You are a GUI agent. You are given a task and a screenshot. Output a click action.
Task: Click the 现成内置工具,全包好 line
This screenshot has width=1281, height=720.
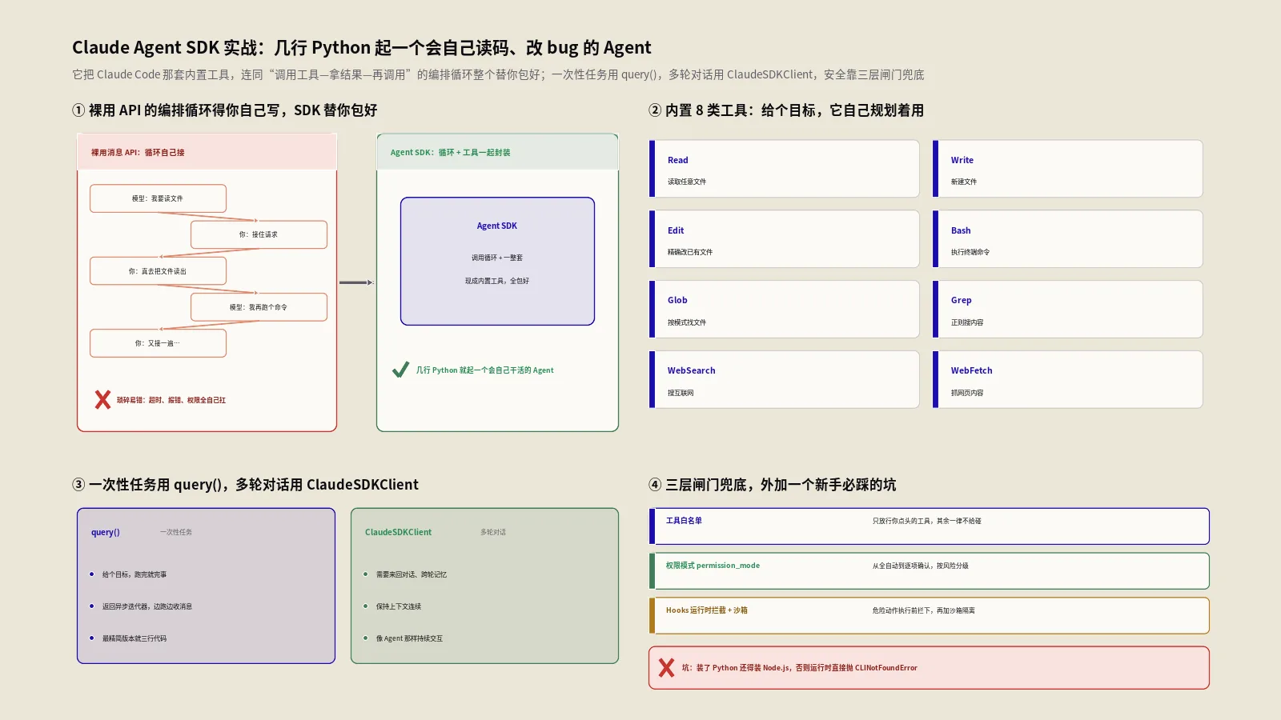(x=497, y=281)
